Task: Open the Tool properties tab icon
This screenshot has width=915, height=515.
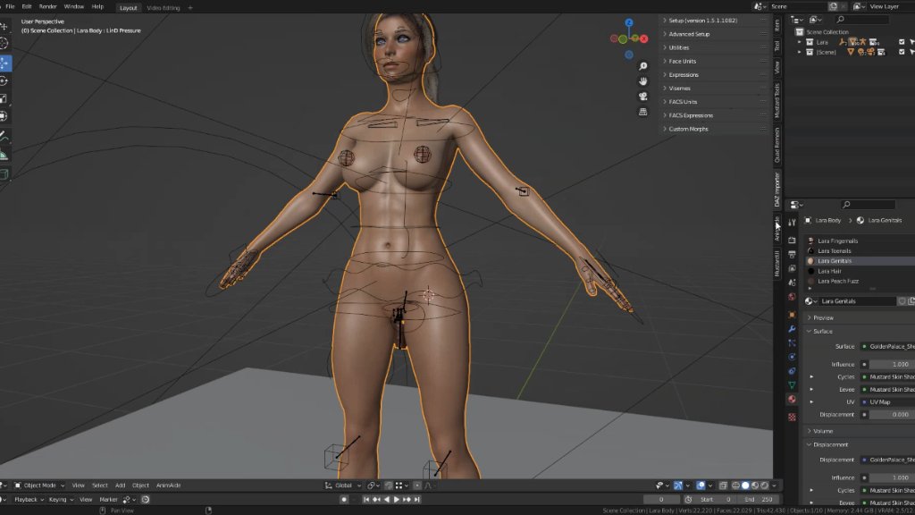Action: 792,223
